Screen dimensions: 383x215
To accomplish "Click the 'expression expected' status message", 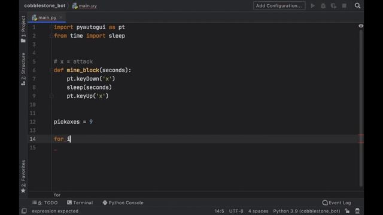I will pyautogui.click(x=55, y=211).
